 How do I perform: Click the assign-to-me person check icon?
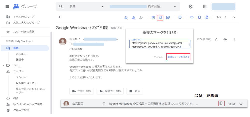126,17
